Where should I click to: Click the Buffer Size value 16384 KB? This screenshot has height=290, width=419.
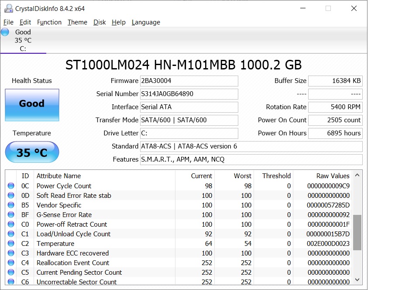(335, 81)
